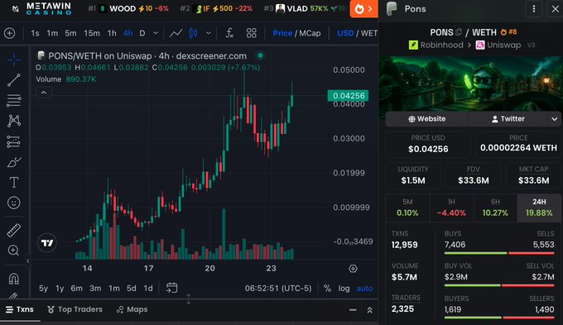Open the indicators fx menu
This screenshot has height=325, width=563.
(229, 33)
